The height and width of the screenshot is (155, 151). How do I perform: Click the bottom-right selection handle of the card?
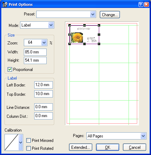[99, 44]
